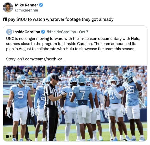Open the @mikerenner_ handle

point(27,10)
